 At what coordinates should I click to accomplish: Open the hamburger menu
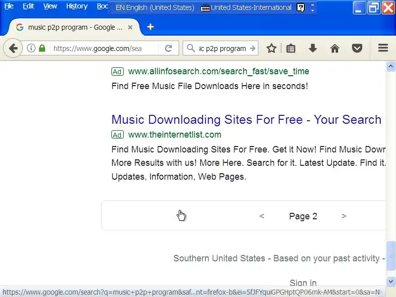coord(383,48)
